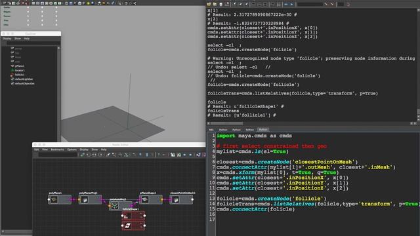Click output port of closestPointOnMesh1 node
This screenshot has height=236, width=420.
click(192, 199)
